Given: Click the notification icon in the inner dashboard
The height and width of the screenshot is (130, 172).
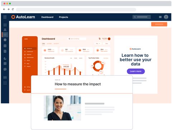Looking at the screenshot, I should tap(100, 39).
